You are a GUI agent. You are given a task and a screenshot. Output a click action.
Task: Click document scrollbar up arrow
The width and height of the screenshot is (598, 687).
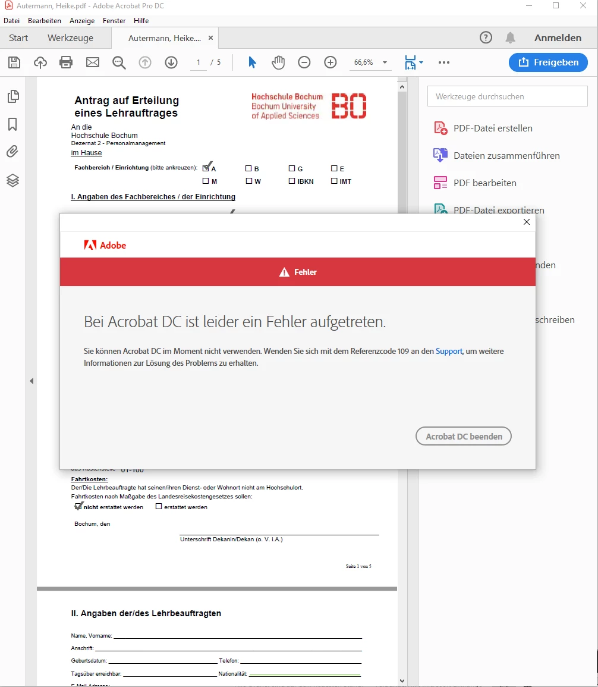[402, 87]
